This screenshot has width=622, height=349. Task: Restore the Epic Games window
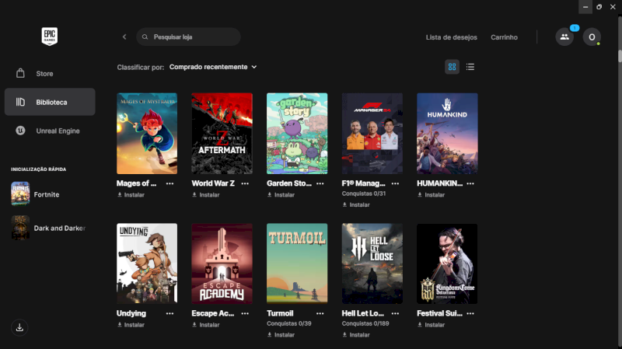(599, 7)
